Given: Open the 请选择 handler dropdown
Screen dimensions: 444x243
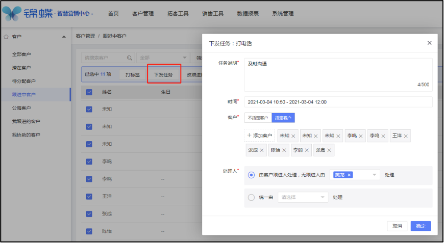Looking at the screenshot, I should (x=303, y=197).
